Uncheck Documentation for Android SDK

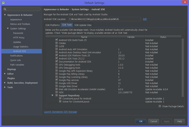(x=56, y=61)
